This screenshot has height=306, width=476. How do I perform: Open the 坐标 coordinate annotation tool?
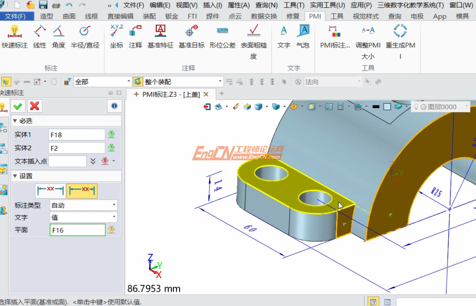(116, 37)
